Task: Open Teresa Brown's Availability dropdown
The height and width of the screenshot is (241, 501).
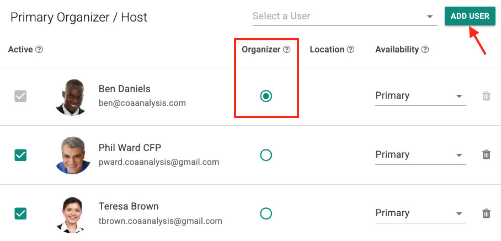Action: [420, 213]
